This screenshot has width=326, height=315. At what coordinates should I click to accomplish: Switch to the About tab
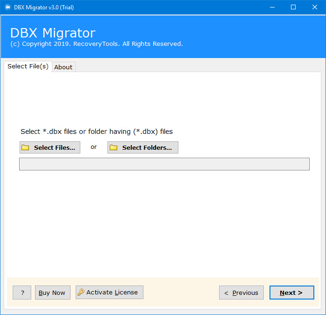(x=64, y=67)
